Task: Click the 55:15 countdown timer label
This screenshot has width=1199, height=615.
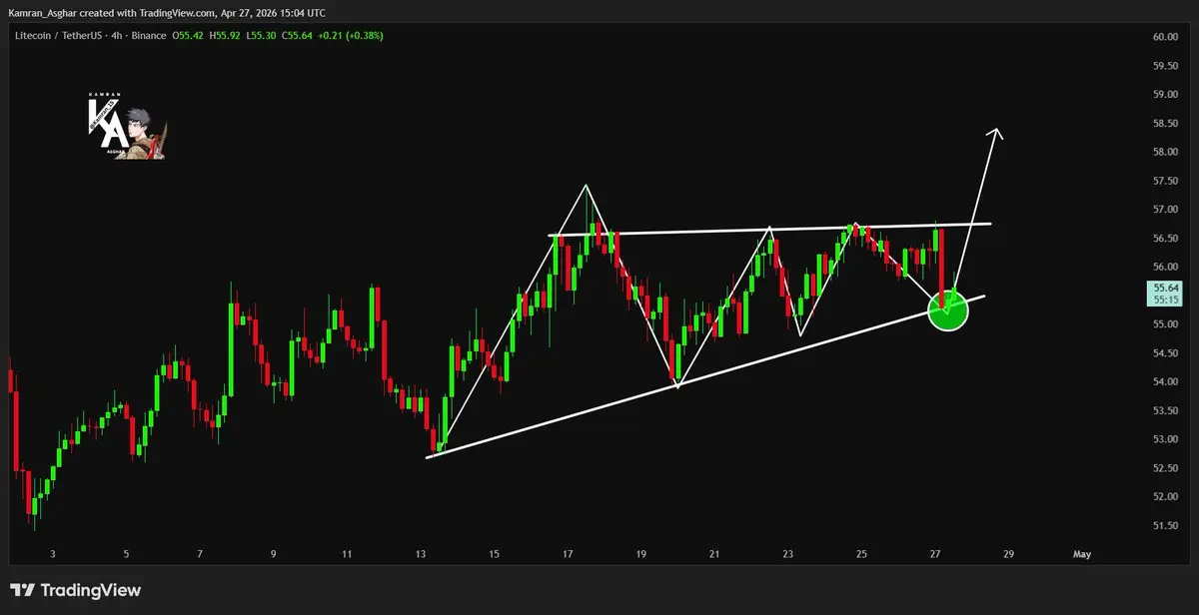Action: (1166, 299)
